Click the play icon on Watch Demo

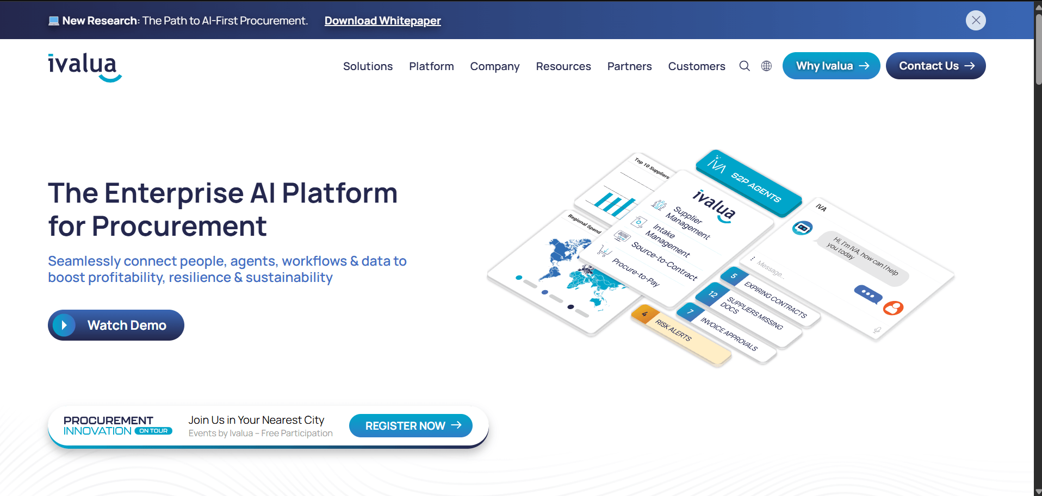point(64,325)
